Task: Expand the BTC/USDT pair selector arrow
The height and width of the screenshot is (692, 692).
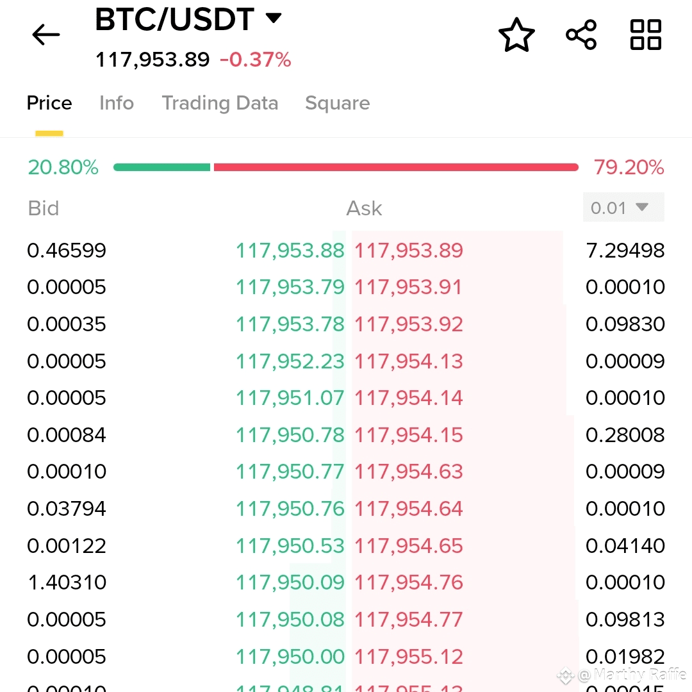Action: (273, 18)
